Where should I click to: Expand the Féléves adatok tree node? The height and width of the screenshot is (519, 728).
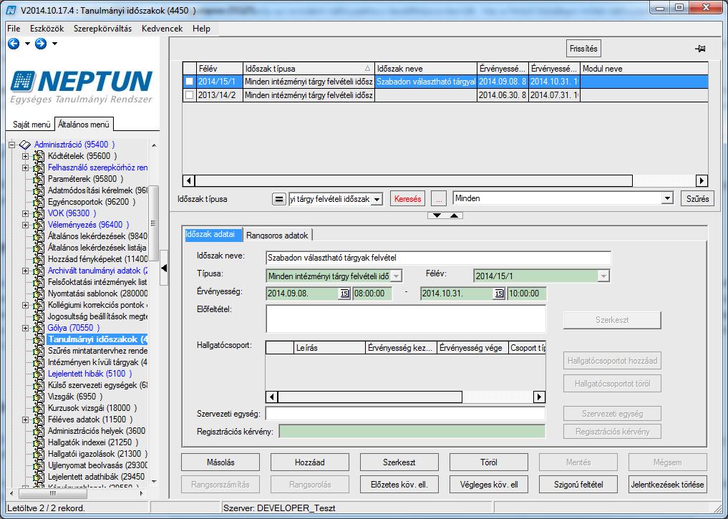(26, 419)
